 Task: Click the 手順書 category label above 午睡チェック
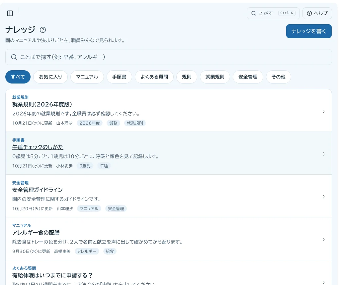click(19, 140)
